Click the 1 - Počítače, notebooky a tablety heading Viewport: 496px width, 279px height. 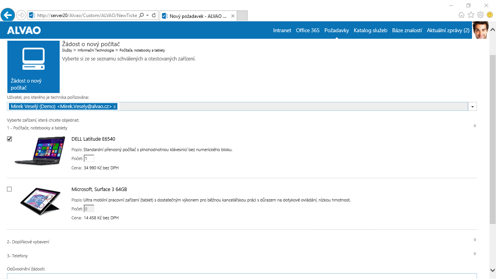point(37,128)
